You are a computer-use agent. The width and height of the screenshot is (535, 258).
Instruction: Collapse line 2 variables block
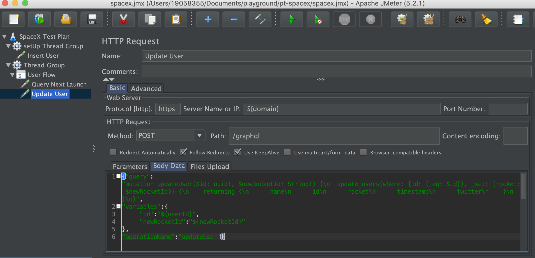pyautogui.click(x=118, y=206)
